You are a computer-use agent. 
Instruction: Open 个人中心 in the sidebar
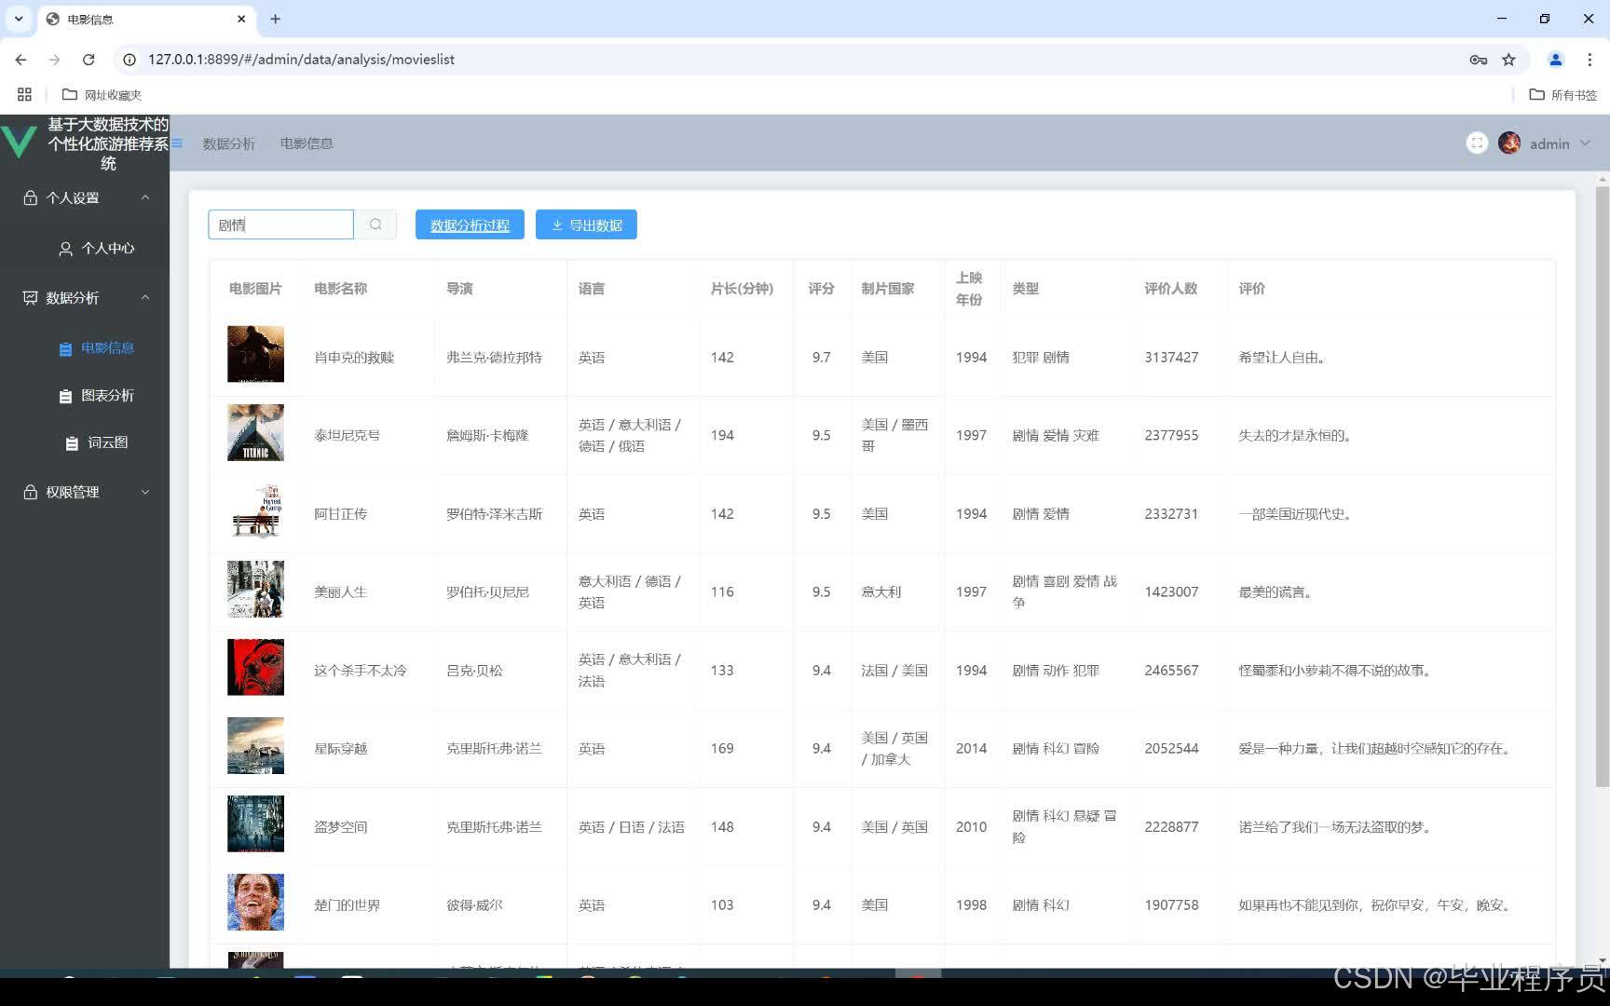tap(96, 248)
